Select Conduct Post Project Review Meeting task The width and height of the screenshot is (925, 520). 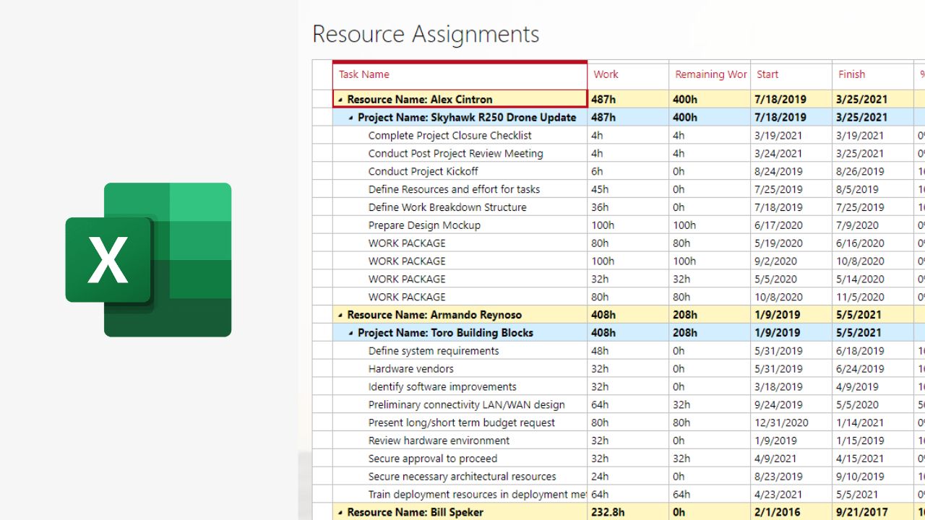click(455, 153)
